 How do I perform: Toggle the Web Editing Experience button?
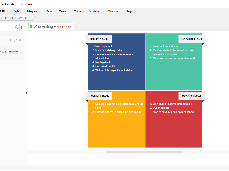coord(51,27)
